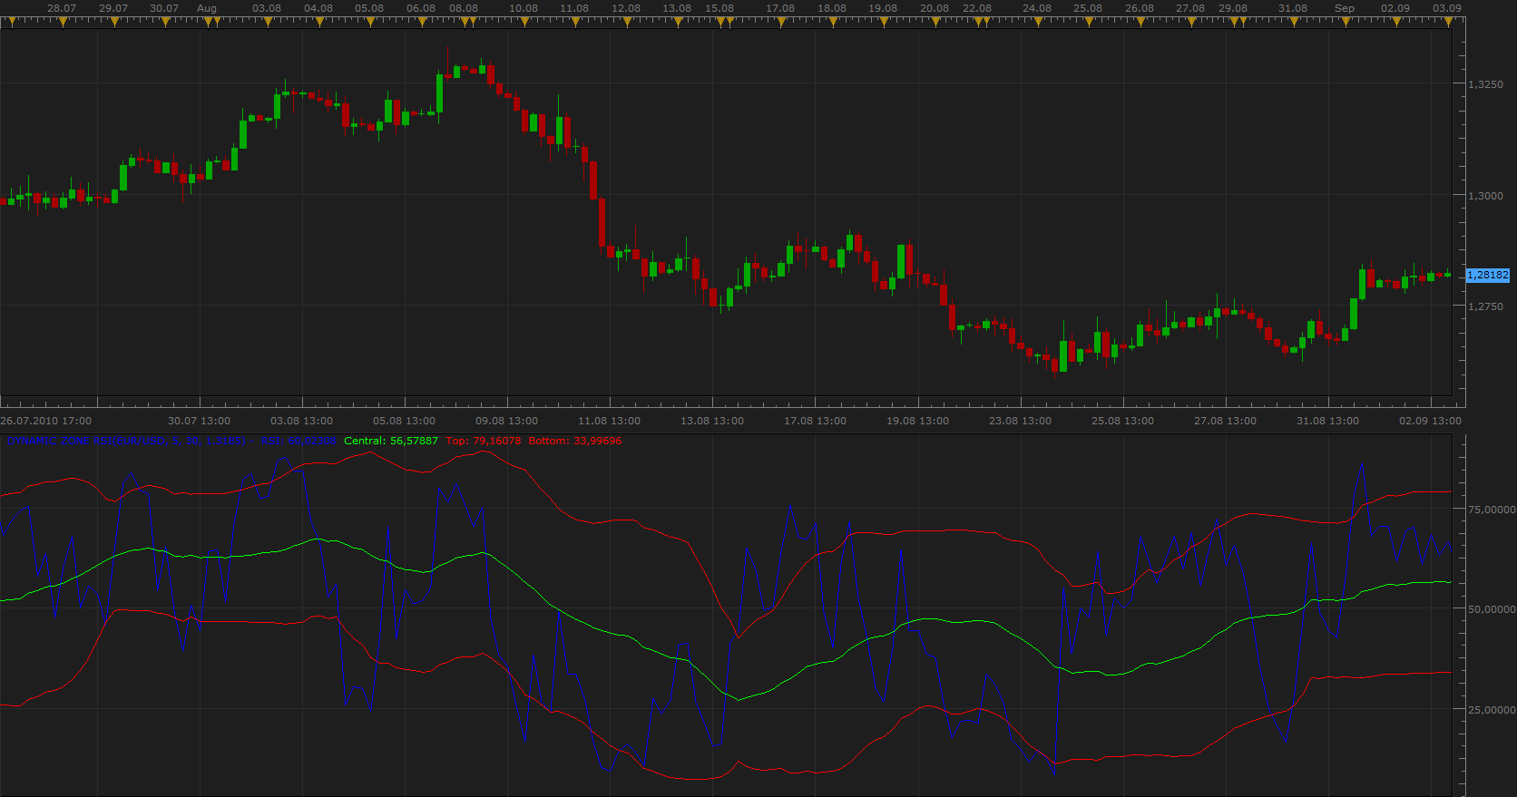This screenshot has width=1517, height=797.
Task: Click the 03.09 top date label
Action: click(1447, 8)
